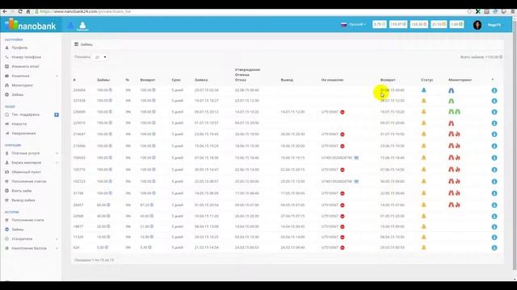Screen dimensions: 517x290
Task: Expand the Ускорители sidebar submenu
Action: tap(57, 239)
